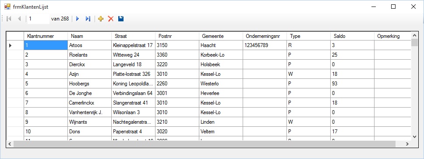
Task: Sort by Naam column header
Action: click(89, 36)
